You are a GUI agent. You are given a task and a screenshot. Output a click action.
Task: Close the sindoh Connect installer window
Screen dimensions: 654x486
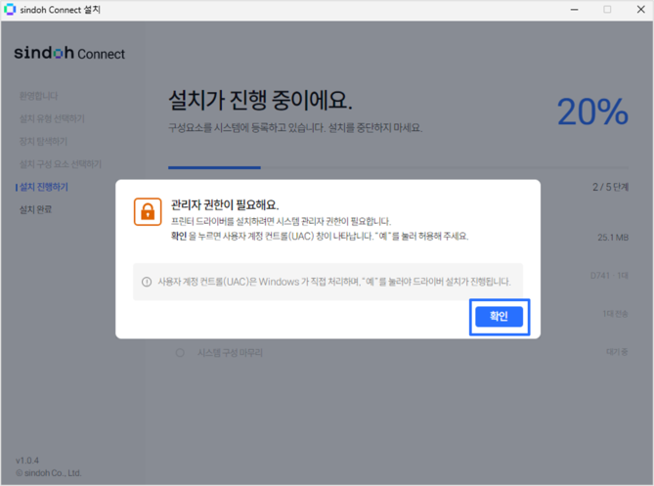(641, 10)
